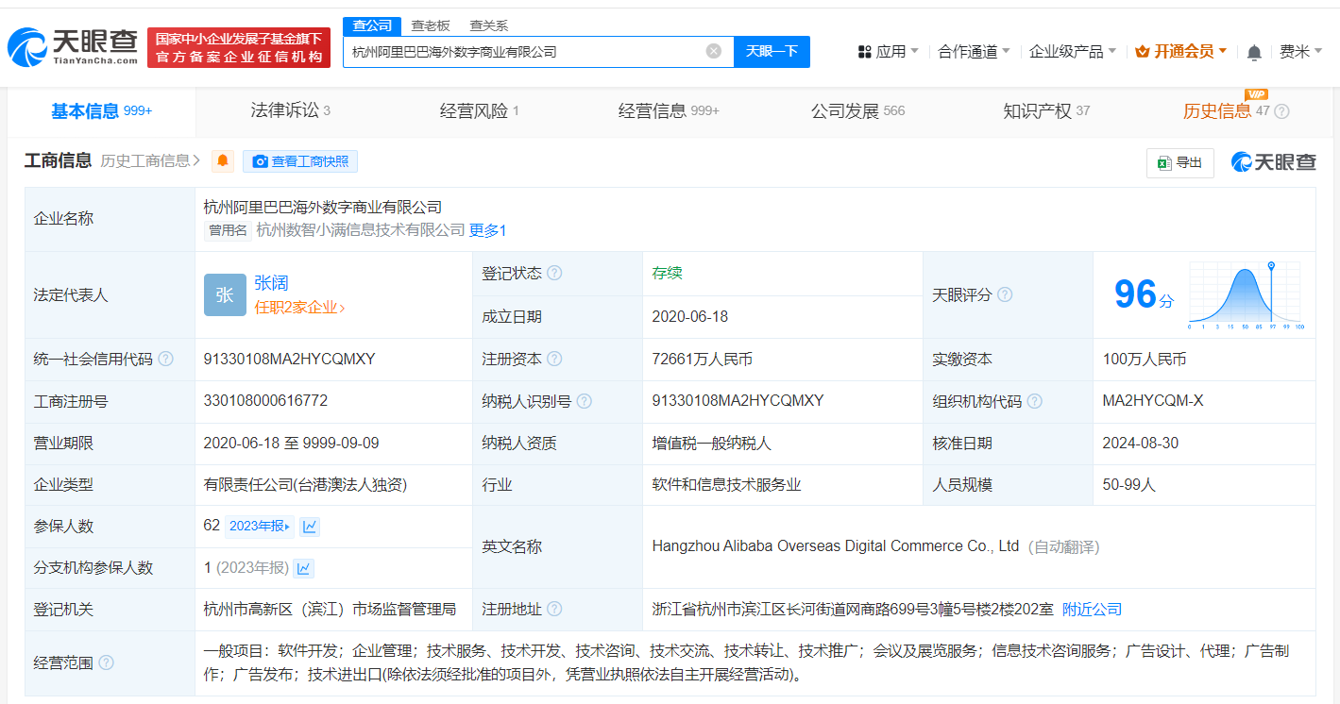
Task: Open help icon next to 天眼评分
Action: (1004, 294)
